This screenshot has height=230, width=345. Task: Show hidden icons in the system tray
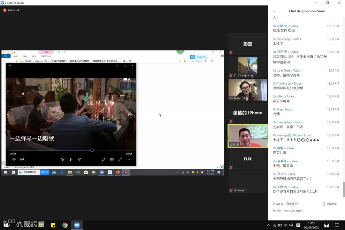(x=268, y=225)
